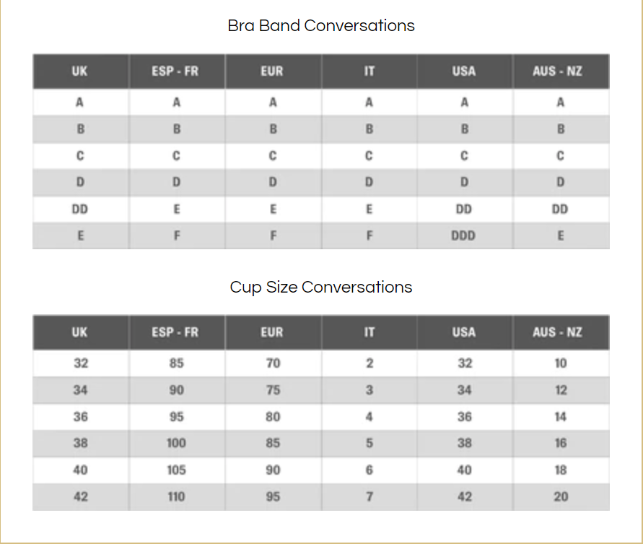Select the 75 cell in EUR column
This screenshot has width=643, height=544.
click(x=273, y=390)
